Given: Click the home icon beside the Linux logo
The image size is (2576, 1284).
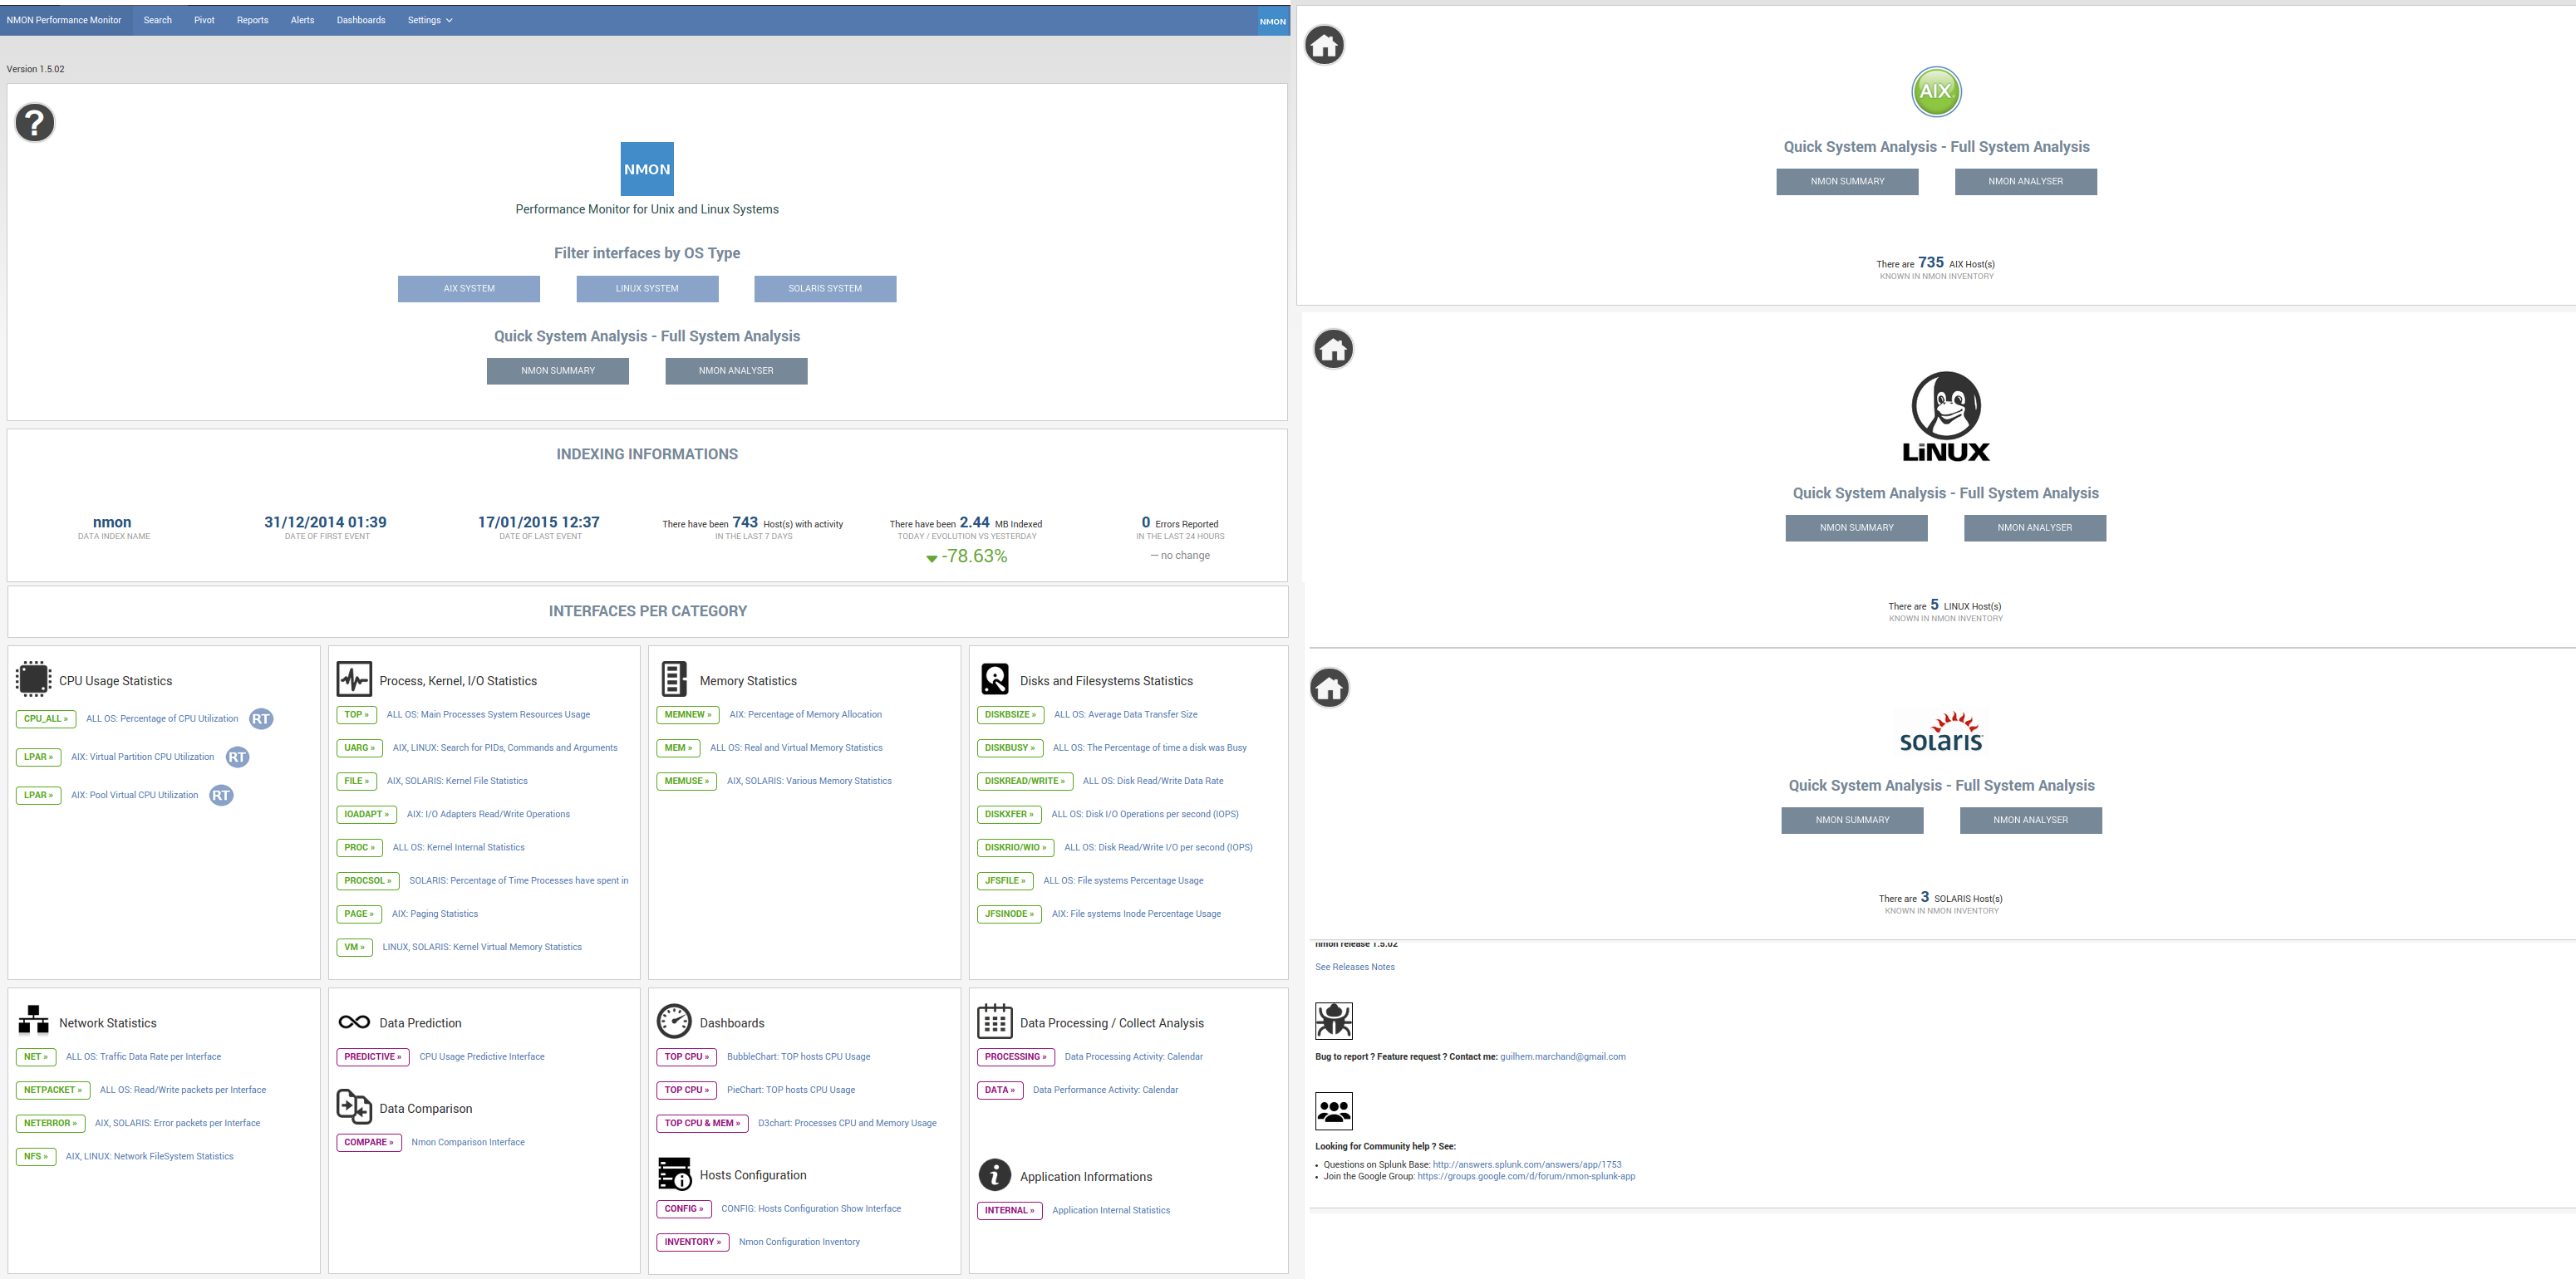Looking at the screenshot, I should 1332,349.
